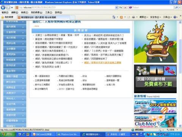The width and height of the screenshot is (182, 137).
Task: Open the zoom level 100% dropdown
Action: (172, 130)
